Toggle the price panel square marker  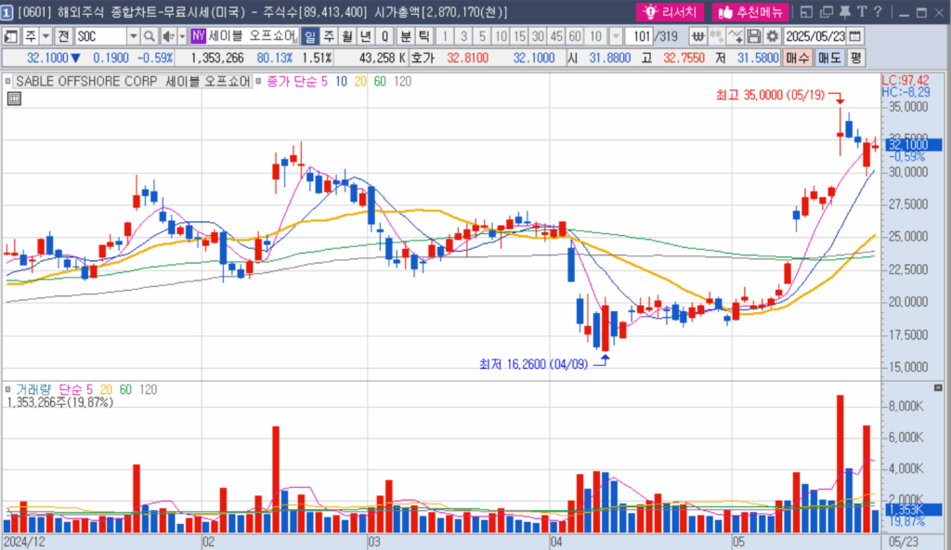click(x=7, y=81)
